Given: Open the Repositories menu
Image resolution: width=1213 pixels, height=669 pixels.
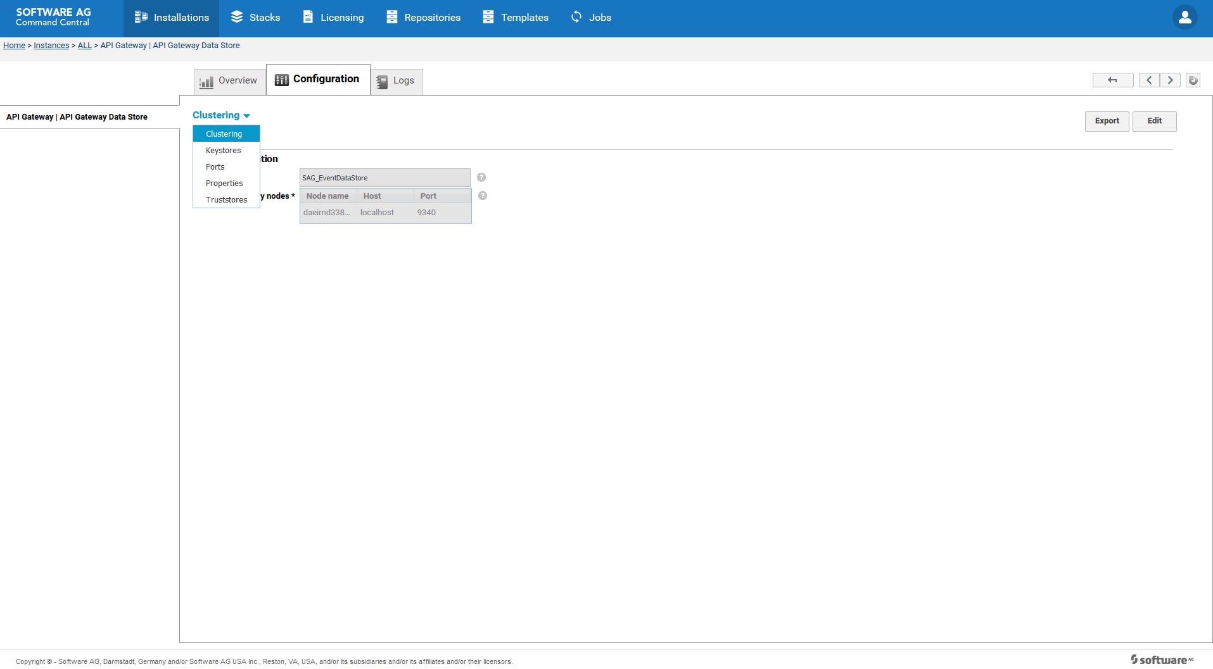Looking at the screenshot, I should click(x=423, y=18).
